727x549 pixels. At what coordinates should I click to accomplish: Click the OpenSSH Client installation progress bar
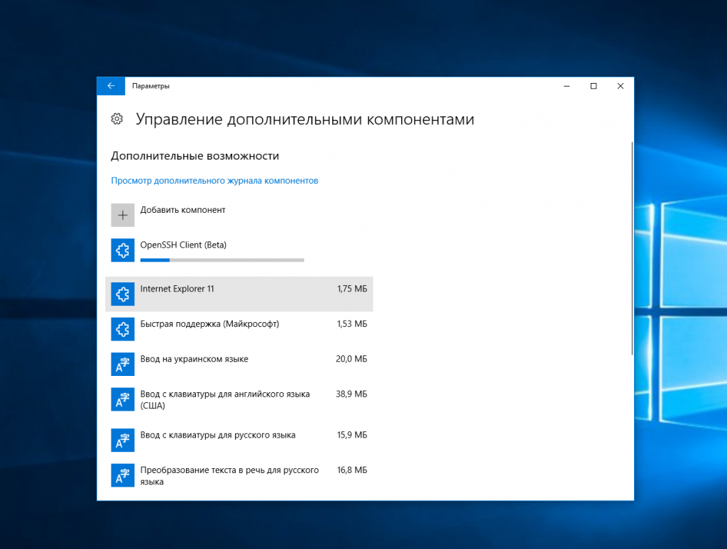pos(222,260)
